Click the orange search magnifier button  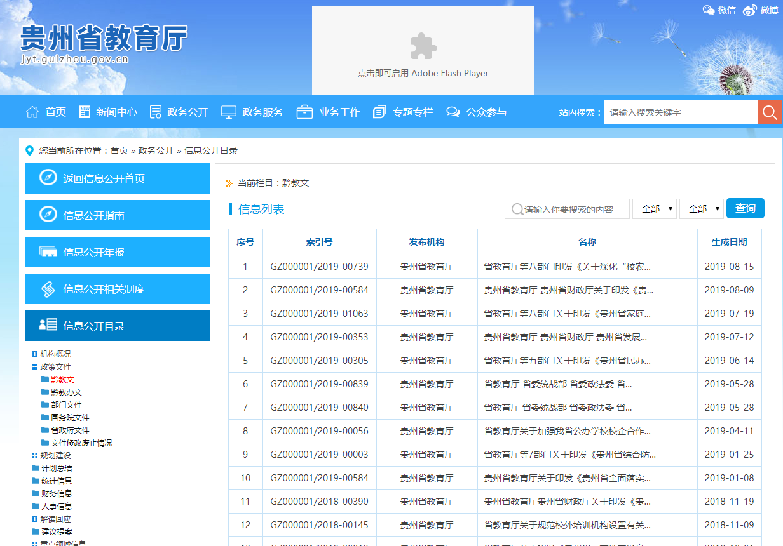point(770,112)
